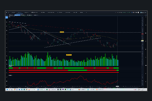Select the blue-underlined active main tab
This screenshot has width=152, height=101.
coord(19,12)
